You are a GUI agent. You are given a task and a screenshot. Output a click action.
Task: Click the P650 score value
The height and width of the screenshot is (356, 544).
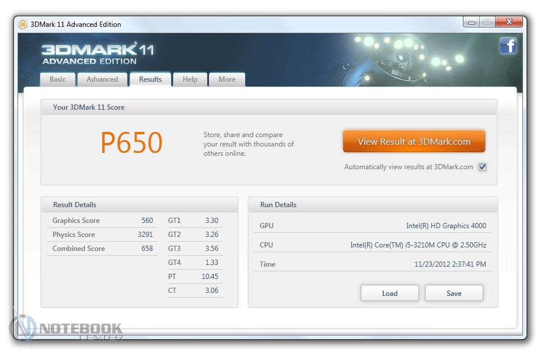pyautogui.click(x=131, y=143)
